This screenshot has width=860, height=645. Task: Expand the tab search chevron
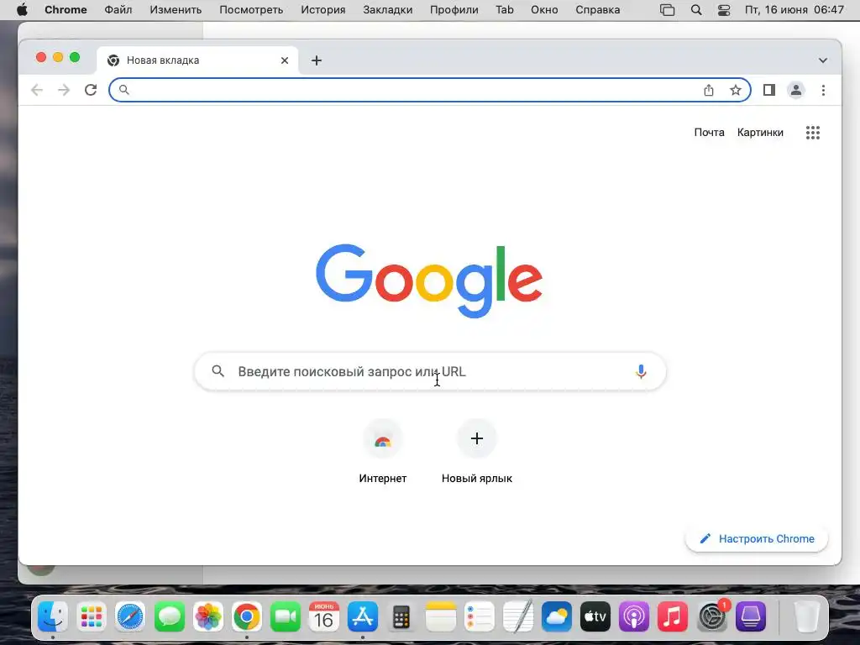pyautogui.click(x=823, y=60)
